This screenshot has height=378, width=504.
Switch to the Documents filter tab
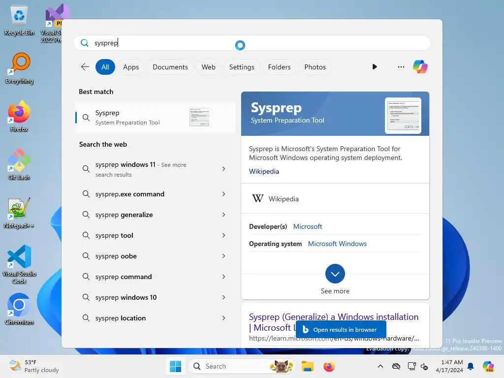coord(170,67)
